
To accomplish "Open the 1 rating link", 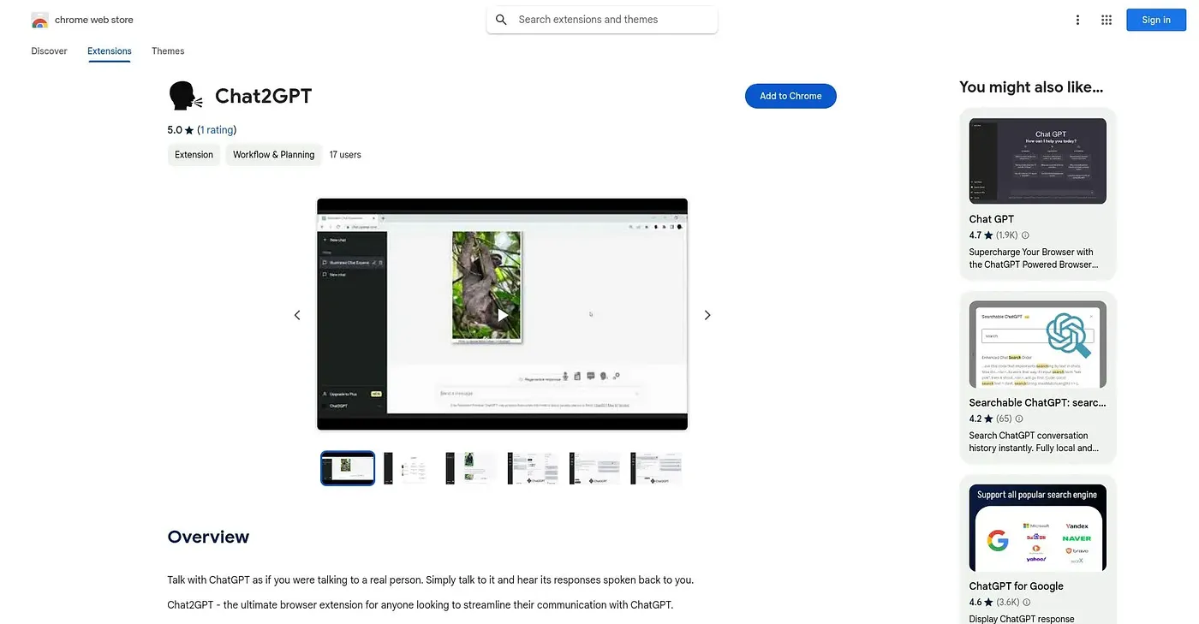I will tap(217, 130).
